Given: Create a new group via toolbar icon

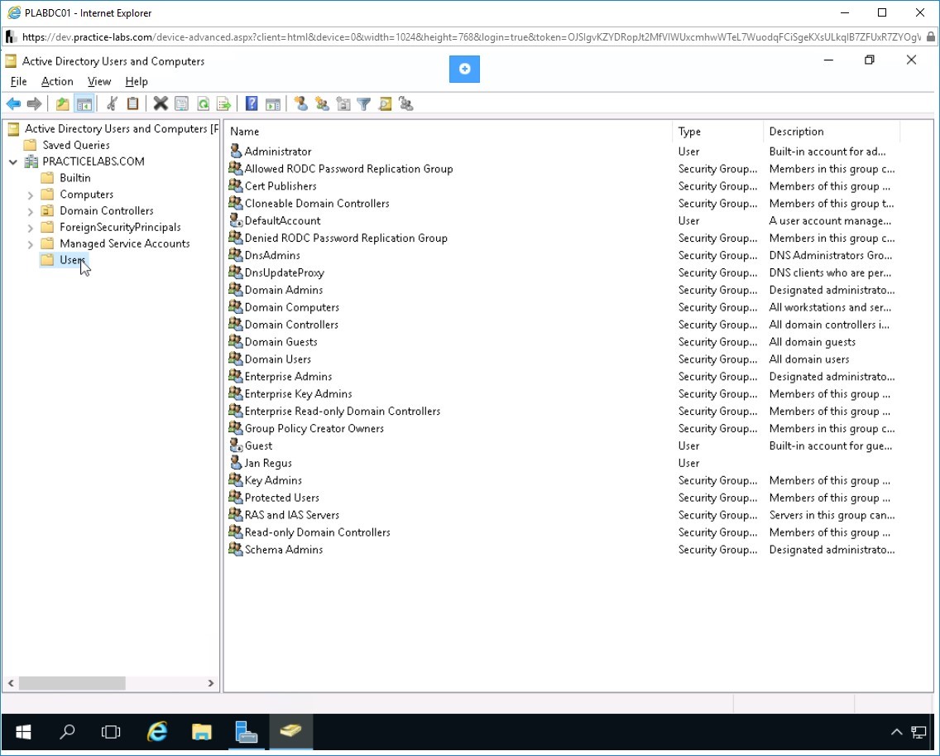Looking at the screenshot, I should tap(323, 104).
